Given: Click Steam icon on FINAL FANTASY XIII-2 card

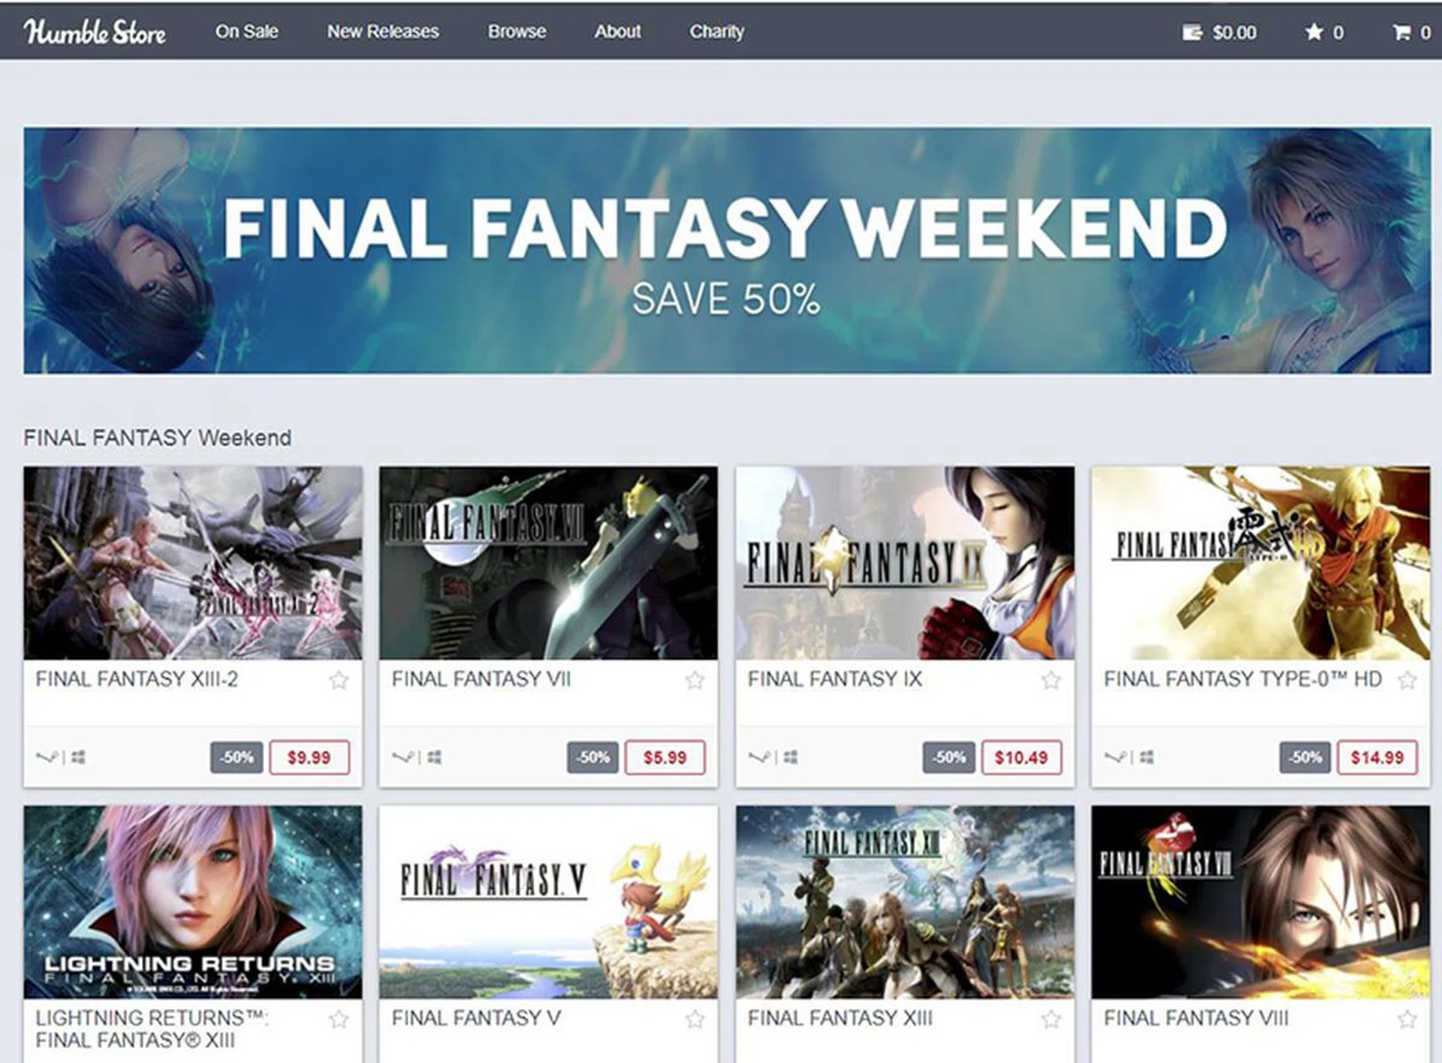Looking at the screenshot, I should (x=46, y=757).
